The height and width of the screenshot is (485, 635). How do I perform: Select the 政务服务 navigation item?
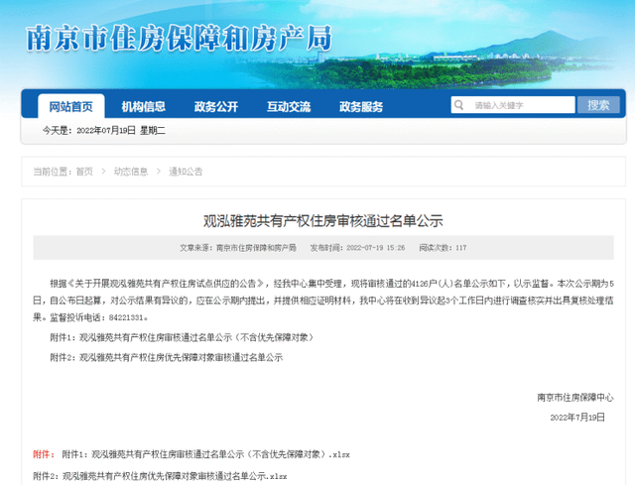360,107
